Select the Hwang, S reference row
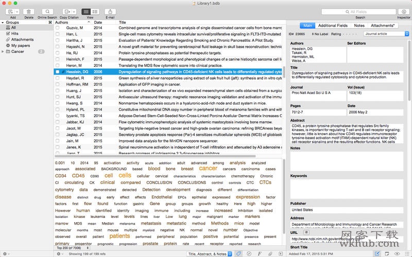Screen dimensions: 412x257 click(168, 103)
